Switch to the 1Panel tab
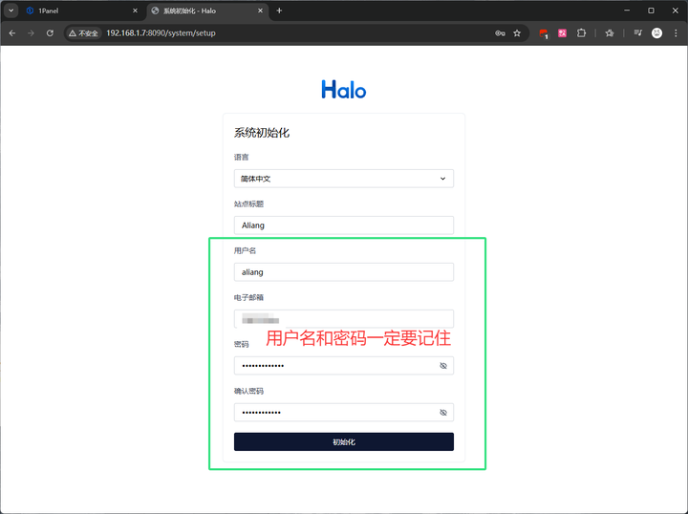 pos(79,11)
